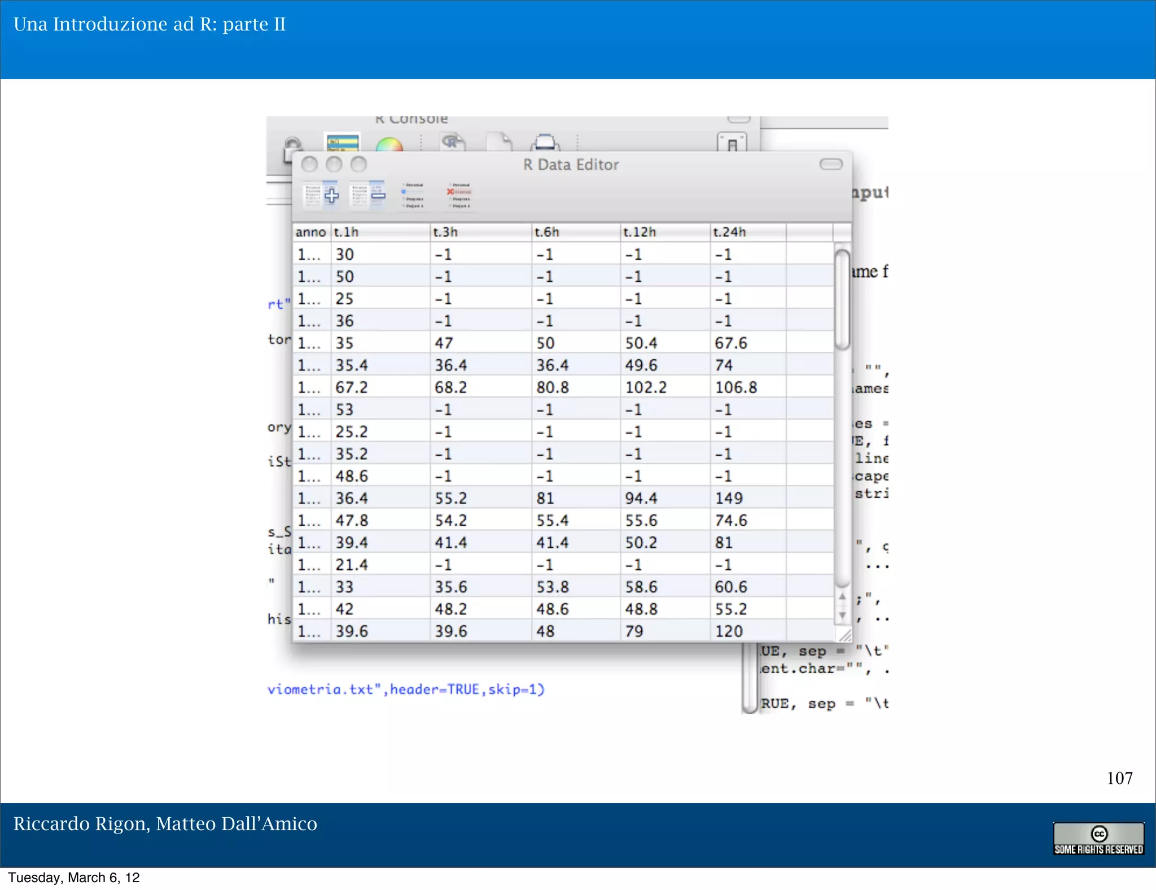The width and height of the screenshot is (1156, 890).
Task: Click the Add Column icon in Data Editor
Action: click(x=321, y=195)
